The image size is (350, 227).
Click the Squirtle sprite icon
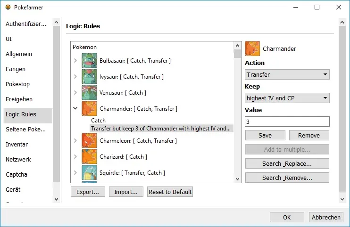[x=89, y=173]
